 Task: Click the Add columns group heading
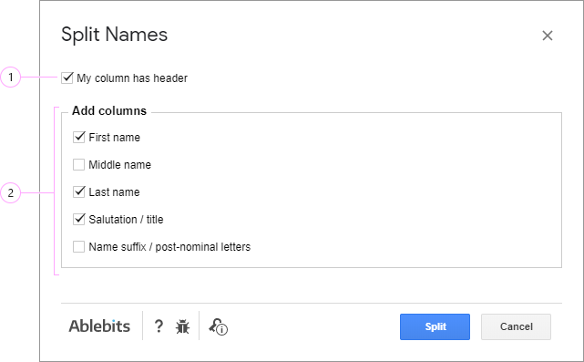[x=109, y=110]
